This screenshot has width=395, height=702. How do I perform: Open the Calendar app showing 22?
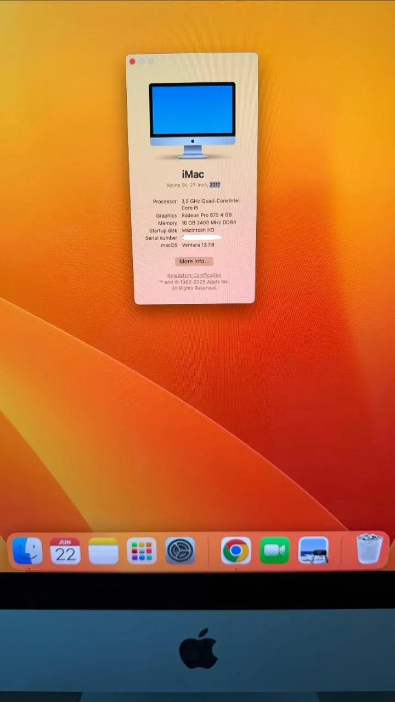click(x=65, y=551)
